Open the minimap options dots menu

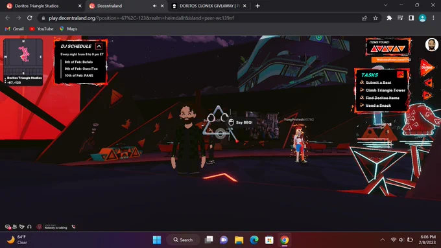(x=5, y=80)
